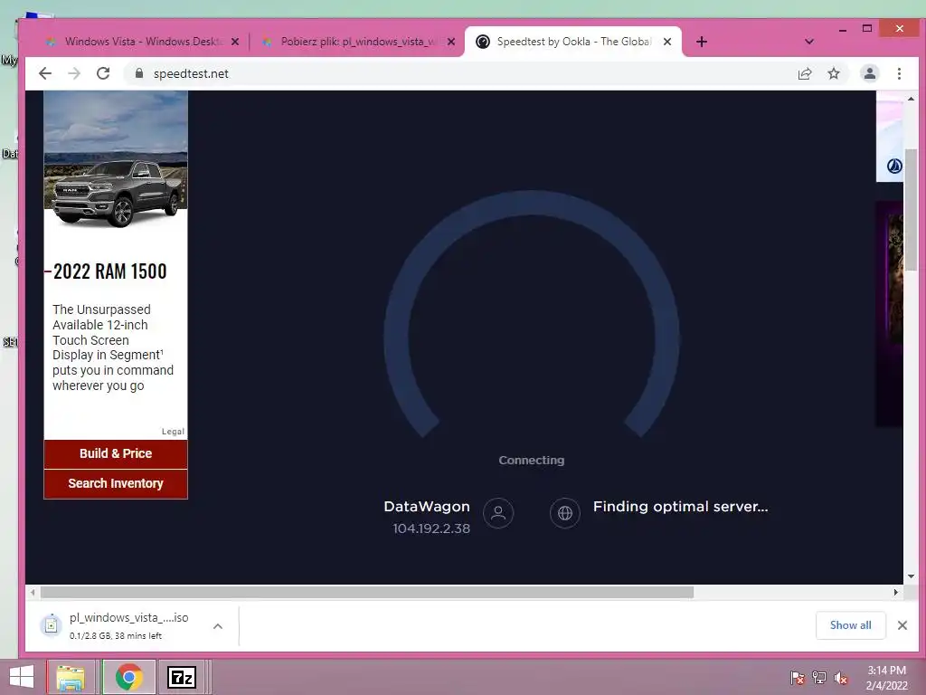This screenshot has width=926, height=695.
Task: Click Show all downloads
Action: (x=850, y=625)
